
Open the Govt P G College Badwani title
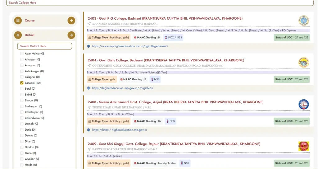pos(165,18)
